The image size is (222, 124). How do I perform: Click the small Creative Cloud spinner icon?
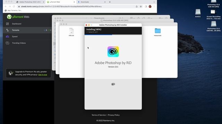pyautogui.click(x=113, y=84)
